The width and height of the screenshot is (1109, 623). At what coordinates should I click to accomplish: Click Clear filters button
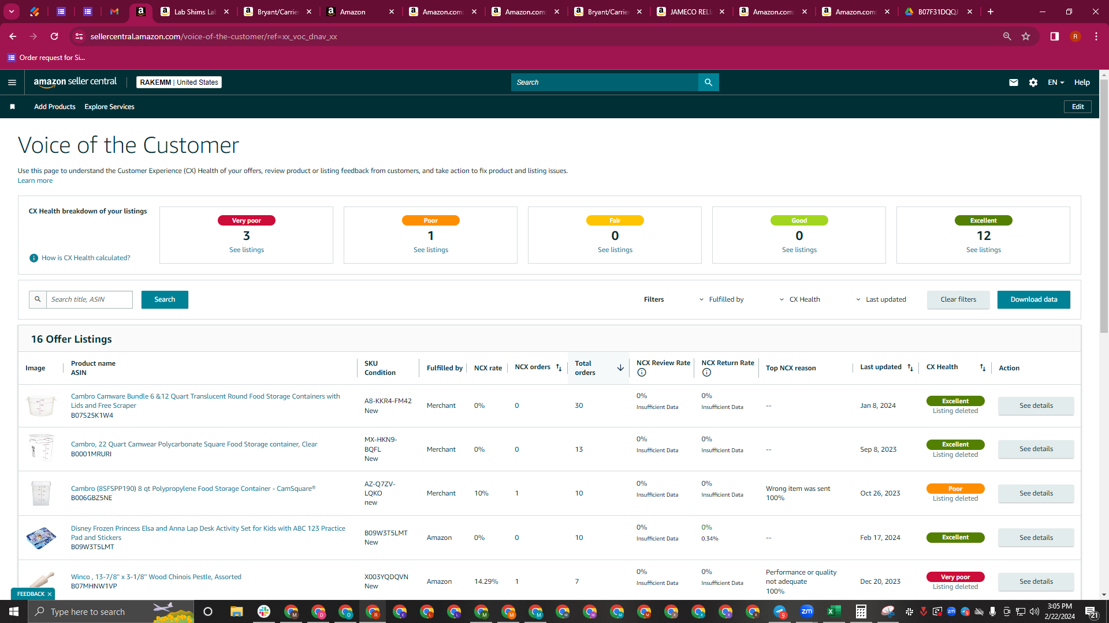pos(958,299)
